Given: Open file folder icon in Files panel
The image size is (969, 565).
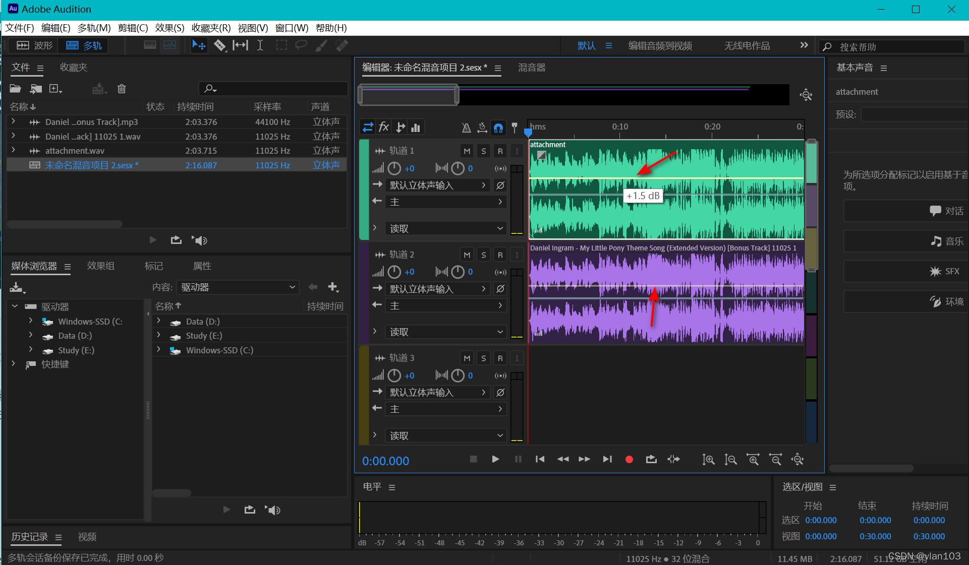Looking at the screenshot, I should 15,89.
